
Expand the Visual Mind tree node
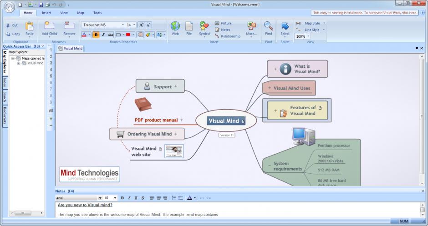19,63
